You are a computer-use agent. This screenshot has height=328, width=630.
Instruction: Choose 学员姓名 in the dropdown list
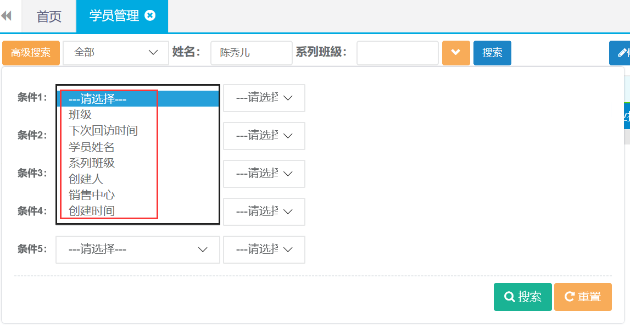coord(92,147)
